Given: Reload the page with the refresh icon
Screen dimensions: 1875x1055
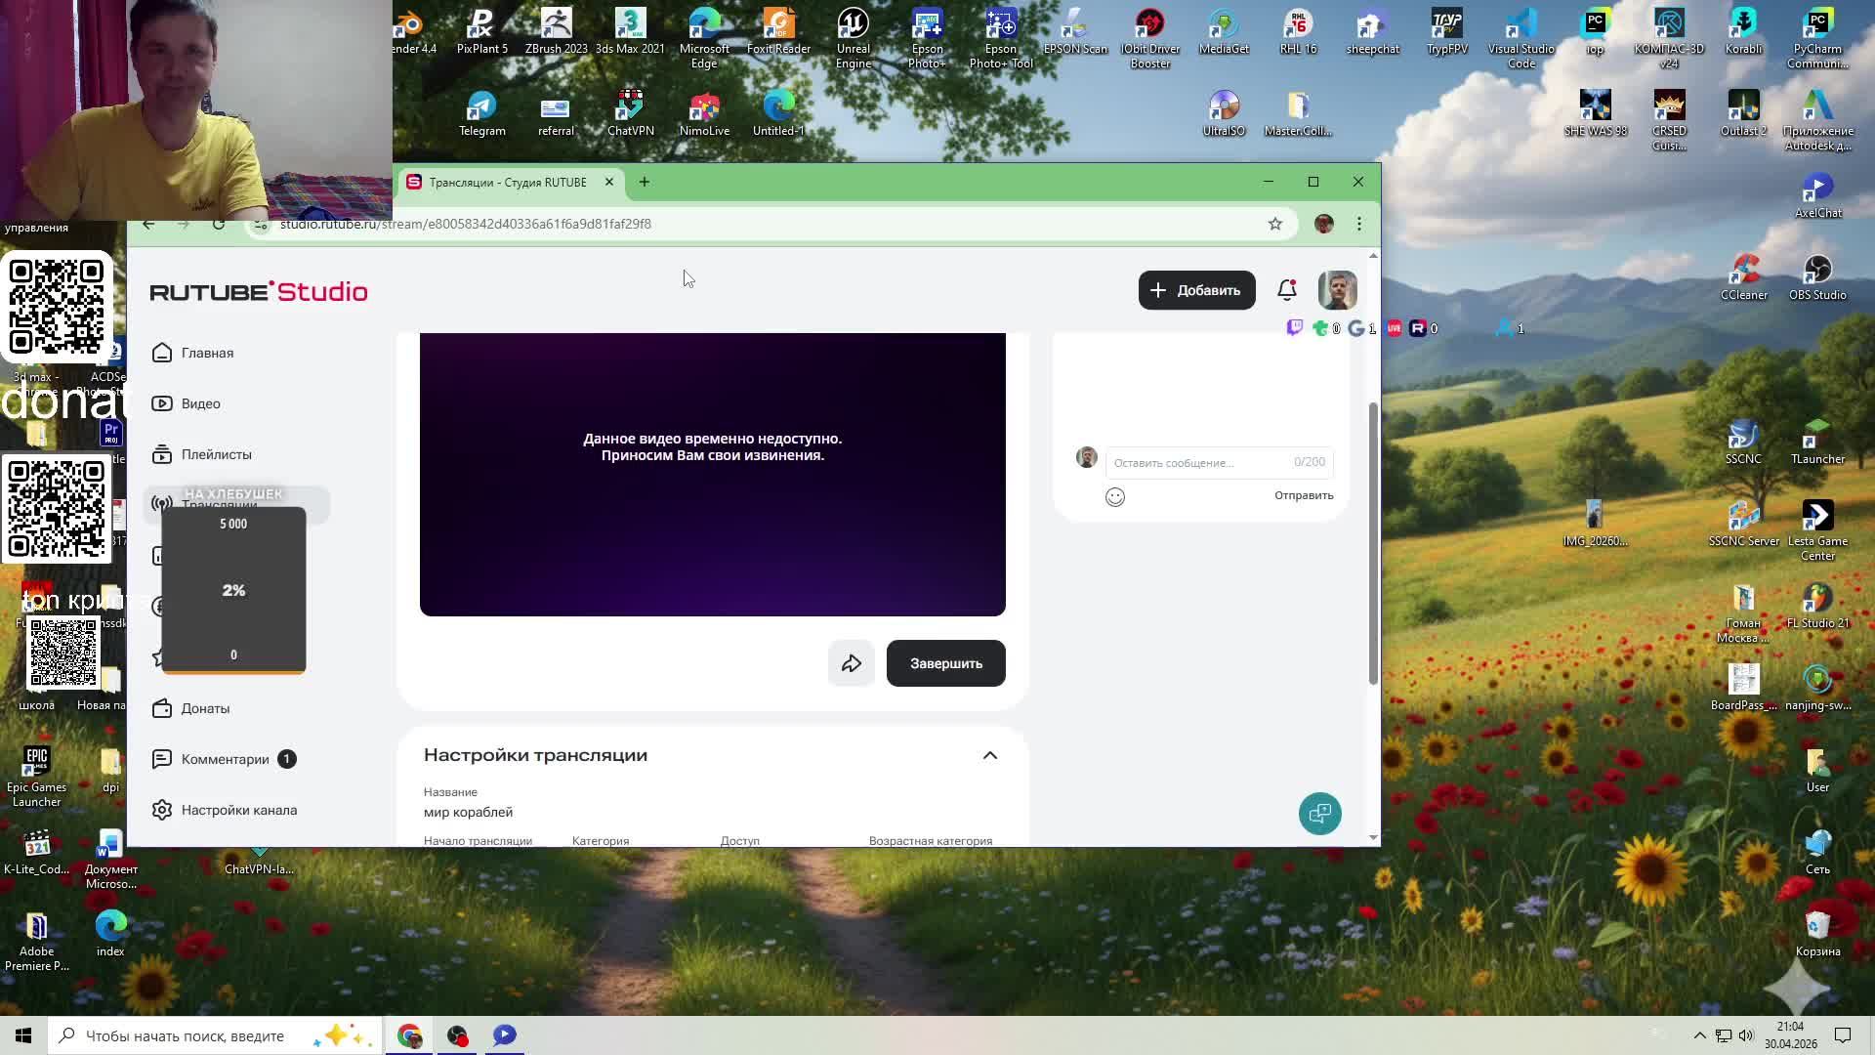Looking at the screenshot, I should [219, 224].
